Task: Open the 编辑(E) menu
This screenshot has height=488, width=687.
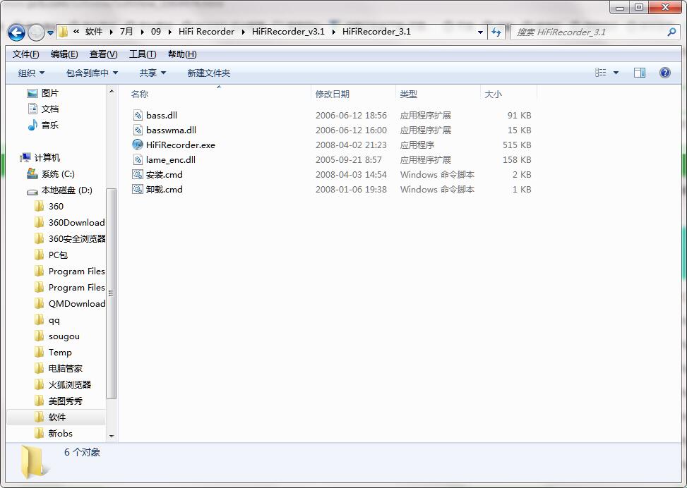Action: (x=64, y=54)
